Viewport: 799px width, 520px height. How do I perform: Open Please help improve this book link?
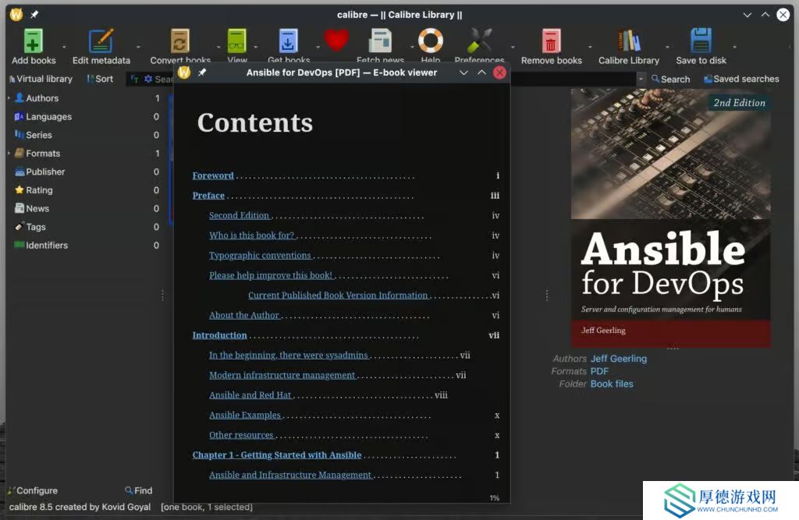click(271, 275)
